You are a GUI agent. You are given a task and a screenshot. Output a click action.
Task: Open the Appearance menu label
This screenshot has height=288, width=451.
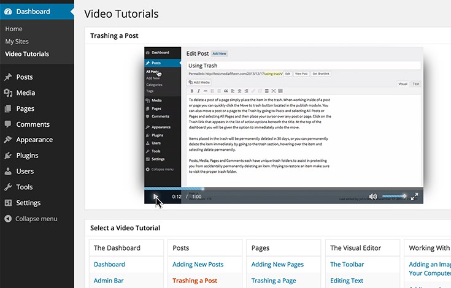pos(34,140)
